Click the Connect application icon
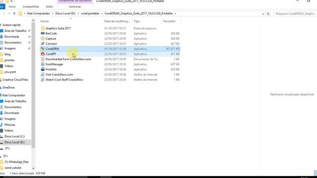 click(43, 44)
